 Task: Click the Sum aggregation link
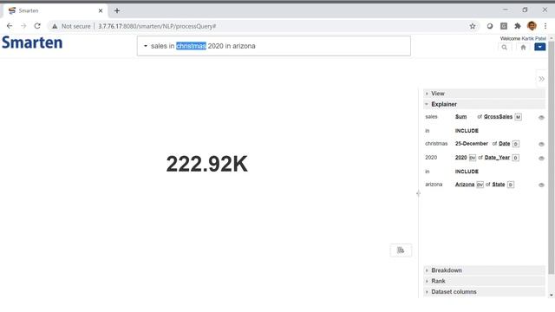pyautogui.click(x=460, y=117)
